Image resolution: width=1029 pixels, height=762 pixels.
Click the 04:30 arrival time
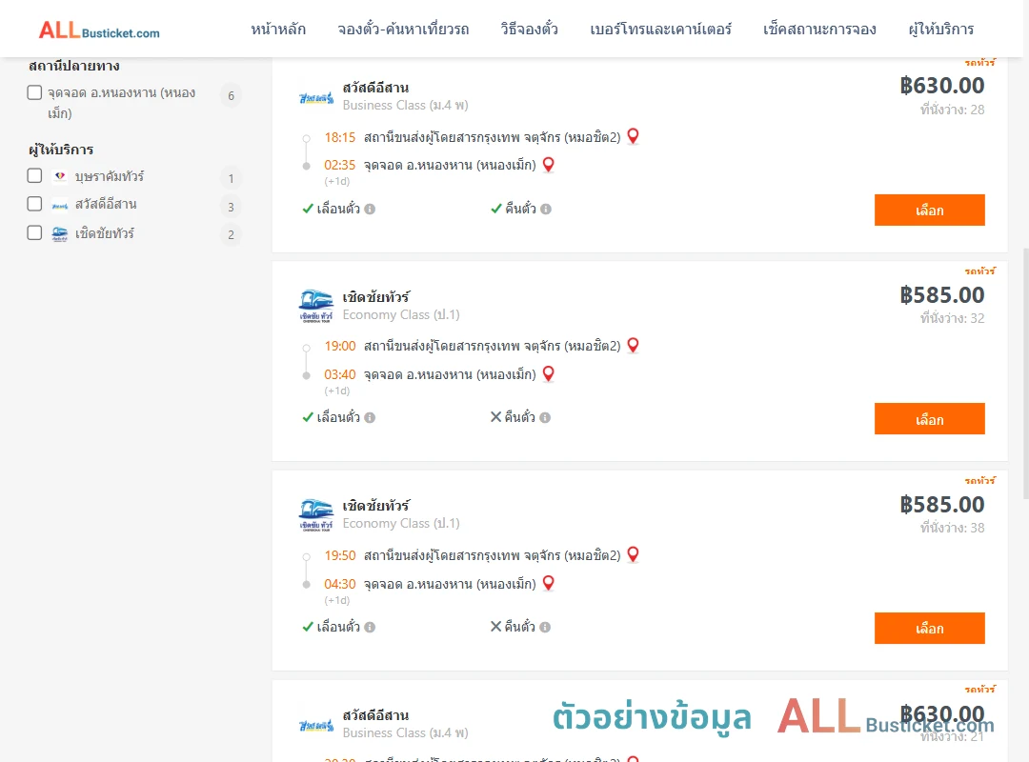340,584
